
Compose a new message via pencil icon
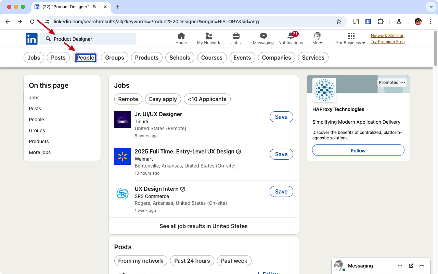(x=411, y=266)
